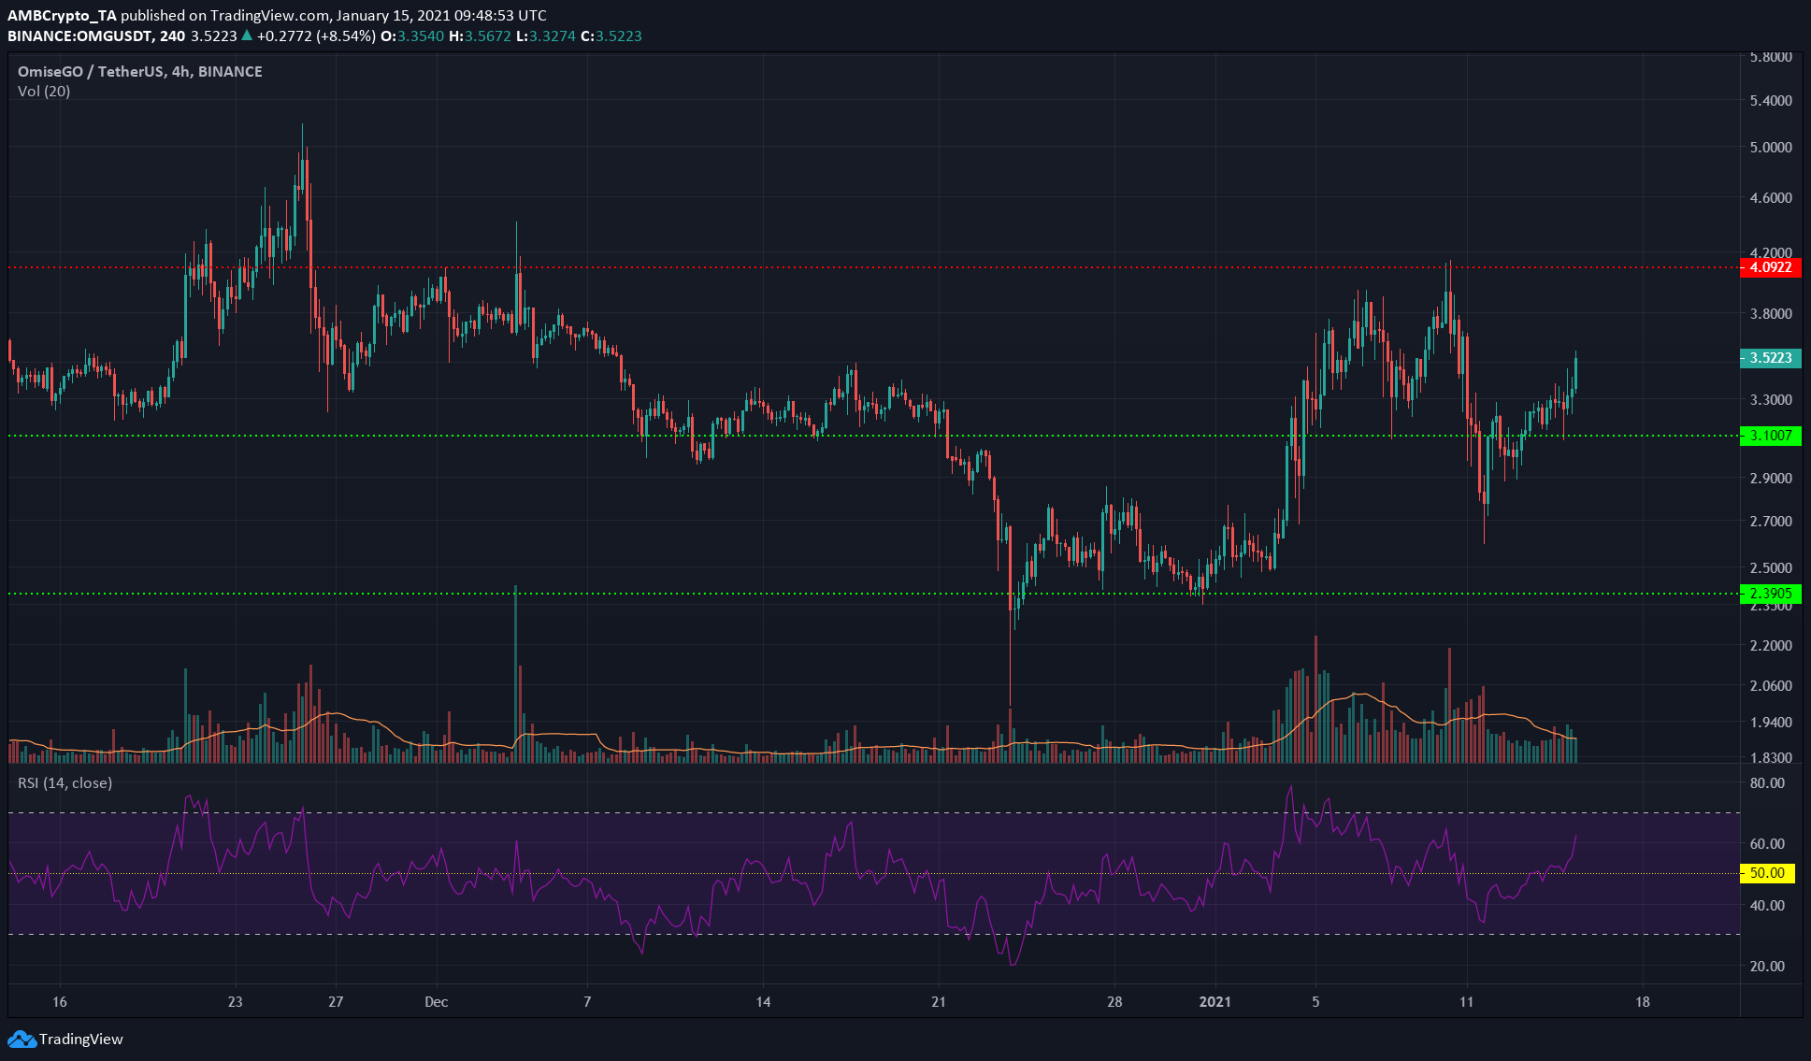Click the RSI 80.00 axis label
This screenshot has height=1061, width=1811.
1767,783
